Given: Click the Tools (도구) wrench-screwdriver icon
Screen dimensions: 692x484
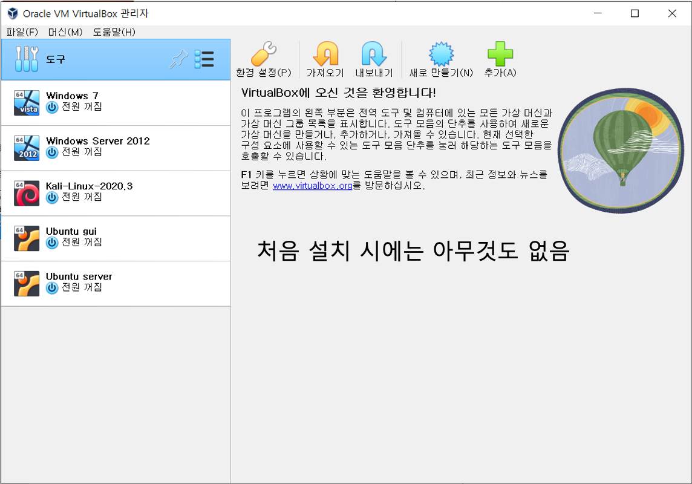Looking at the screenshot, I should click(27, 59).
